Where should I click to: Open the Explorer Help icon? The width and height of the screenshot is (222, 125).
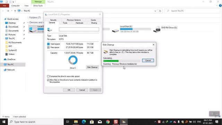click(220, 6)
